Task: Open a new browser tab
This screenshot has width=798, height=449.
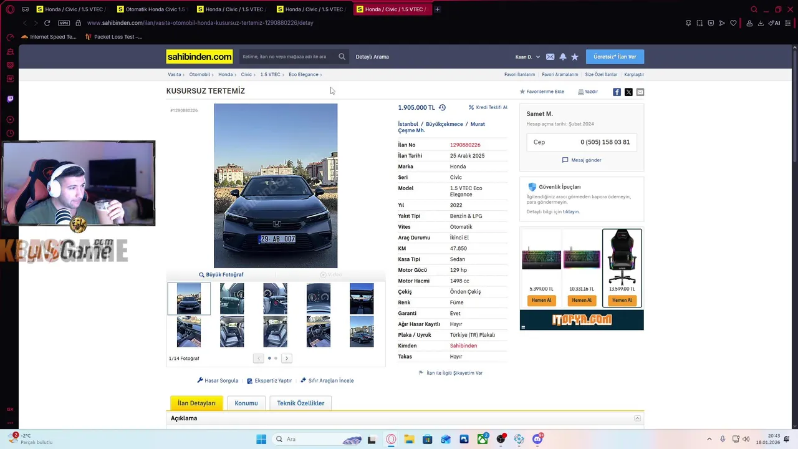Action: pyautogui.click(x=437, y=9)
